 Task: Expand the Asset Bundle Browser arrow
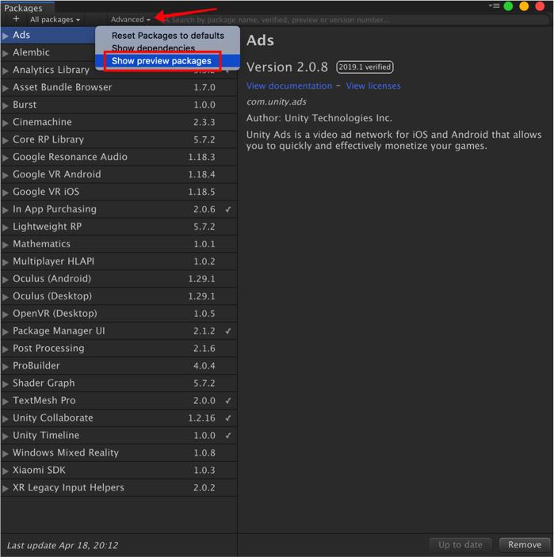coord(6,88)
